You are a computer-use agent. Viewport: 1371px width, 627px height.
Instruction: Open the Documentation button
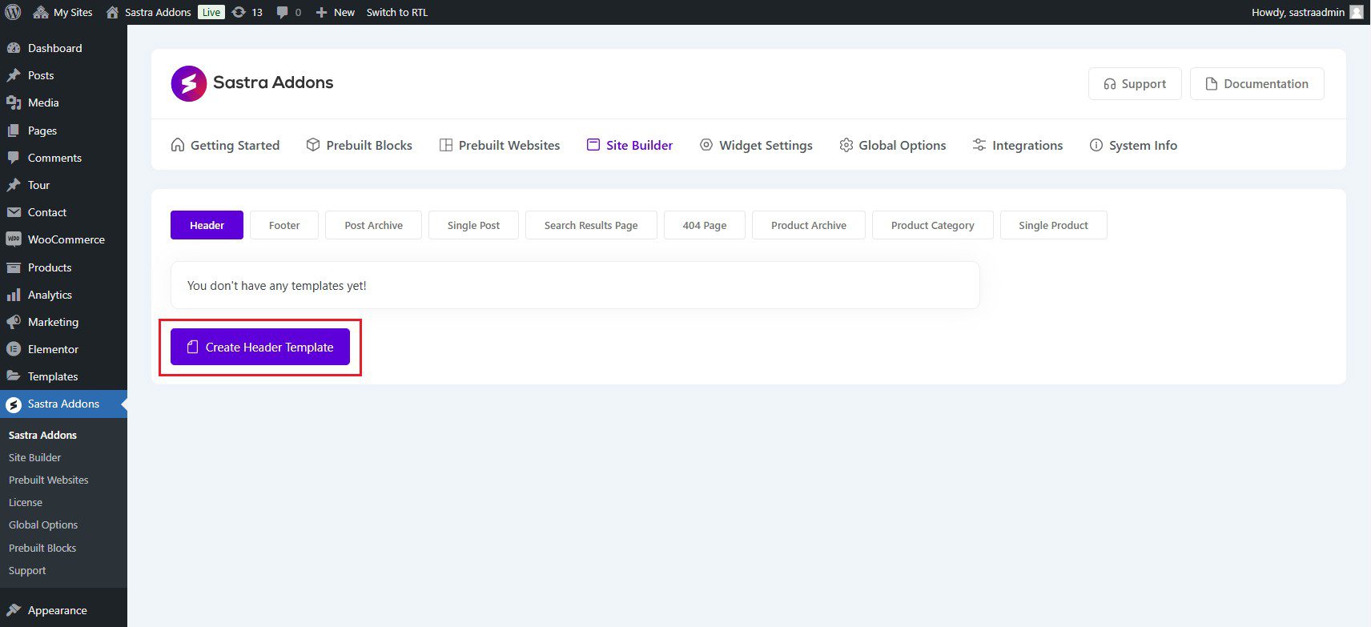tap(1256, 84)
